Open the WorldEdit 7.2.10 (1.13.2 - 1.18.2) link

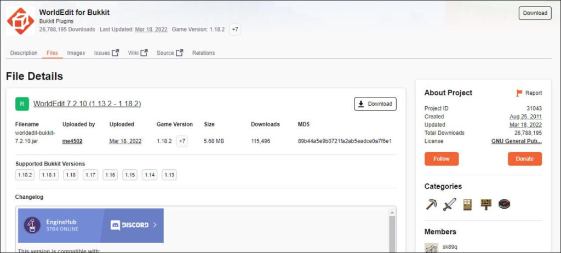click(x=87, y=104)
